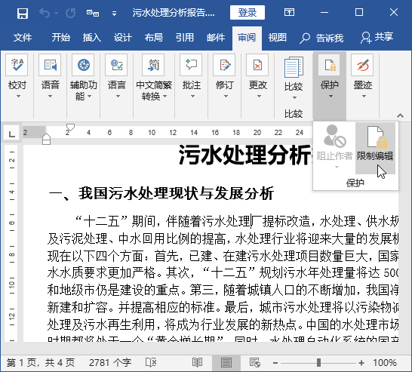Click the 登录 sign-in button
Screen dimensions: 412x372
coord(248,12)
